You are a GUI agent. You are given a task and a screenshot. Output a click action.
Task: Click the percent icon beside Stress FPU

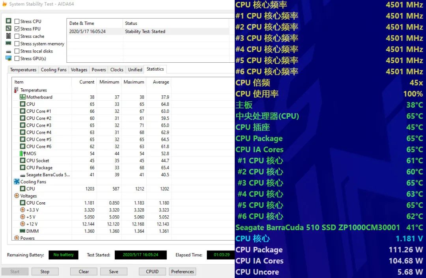click(9, 28)
